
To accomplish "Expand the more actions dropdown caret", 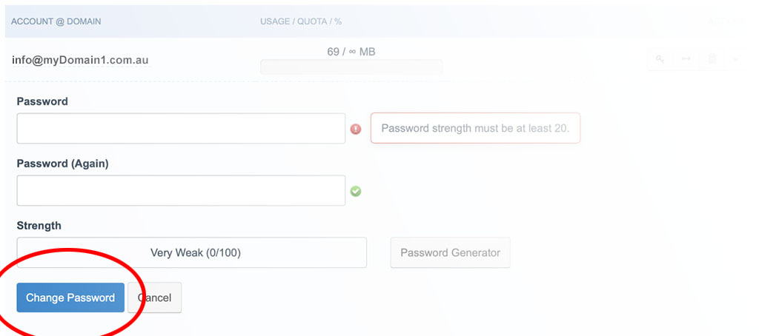I will pyautogui.click(x=736, y=59).
